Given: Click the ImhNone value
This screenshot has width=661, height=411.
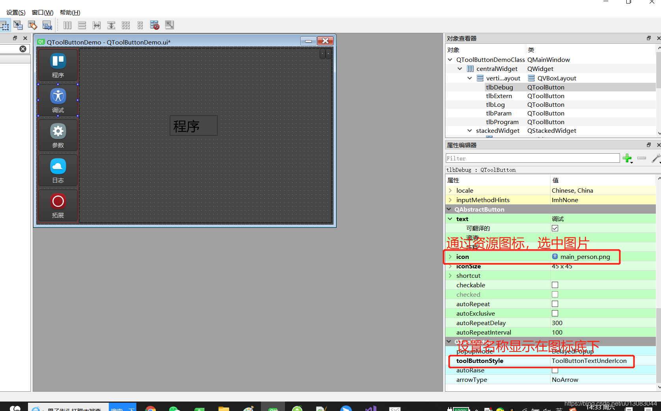Looking at the screenshot, I should 603,200.
